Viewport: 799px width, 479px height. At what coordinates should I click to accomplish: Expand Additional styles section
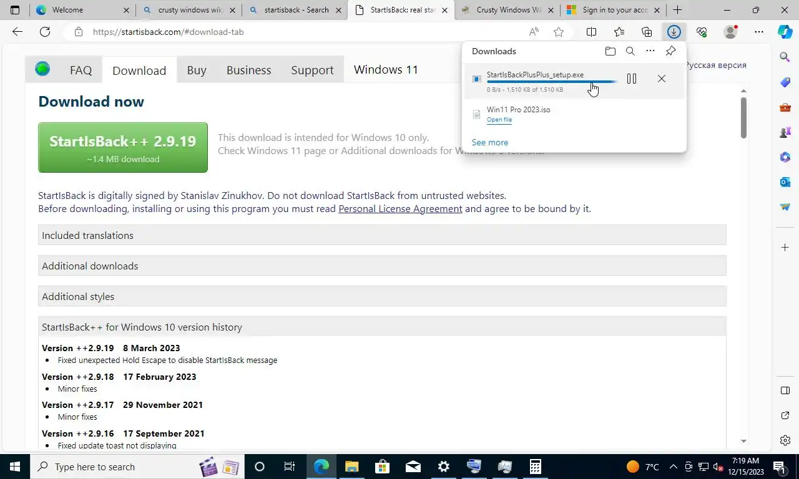click(382, 296)
